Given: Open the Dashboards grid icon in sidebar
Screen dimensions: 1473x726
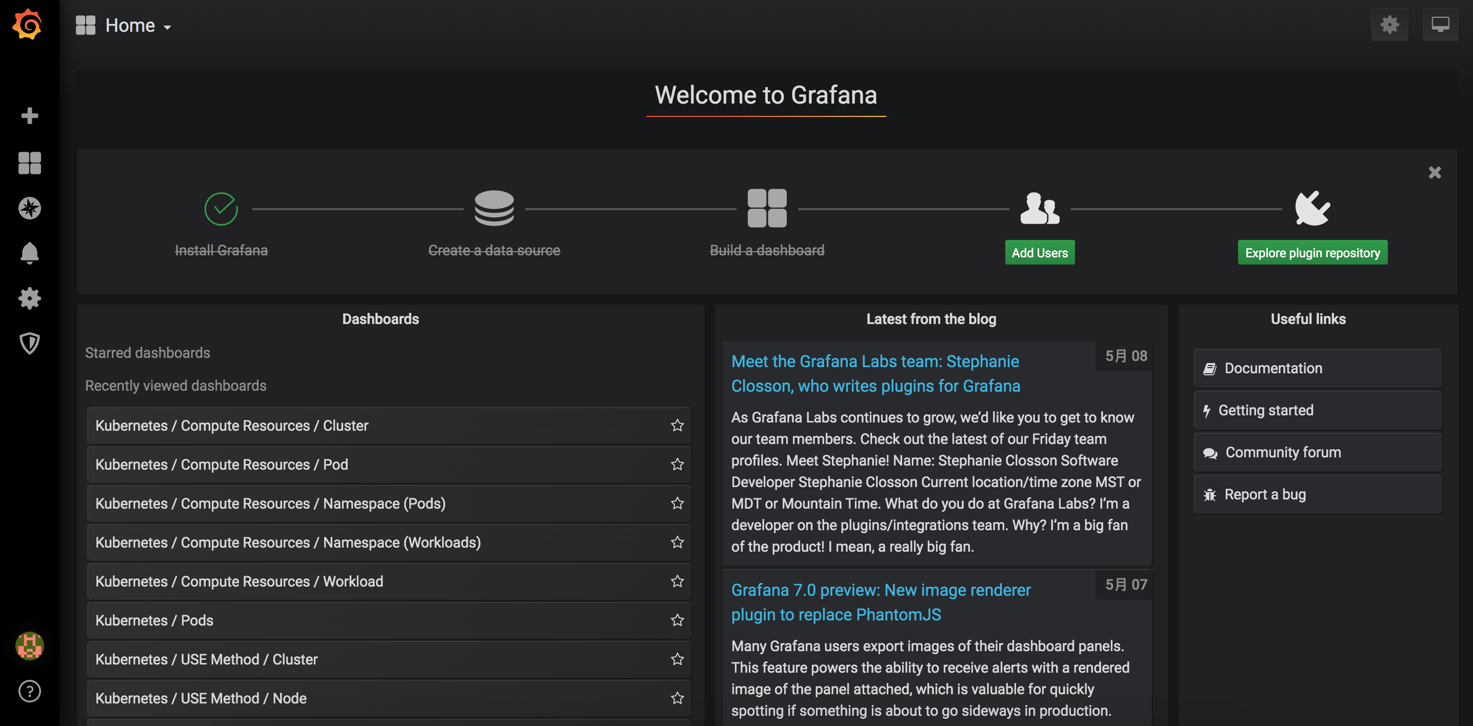Looking at the screenshot, I should (x=29, y=163).
